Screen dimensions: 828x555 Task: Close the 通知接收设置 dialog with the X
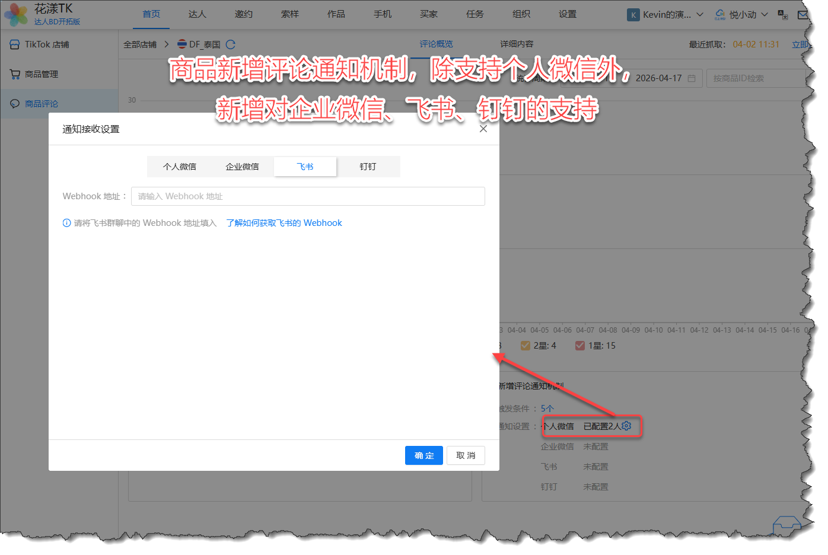(483, 129)
